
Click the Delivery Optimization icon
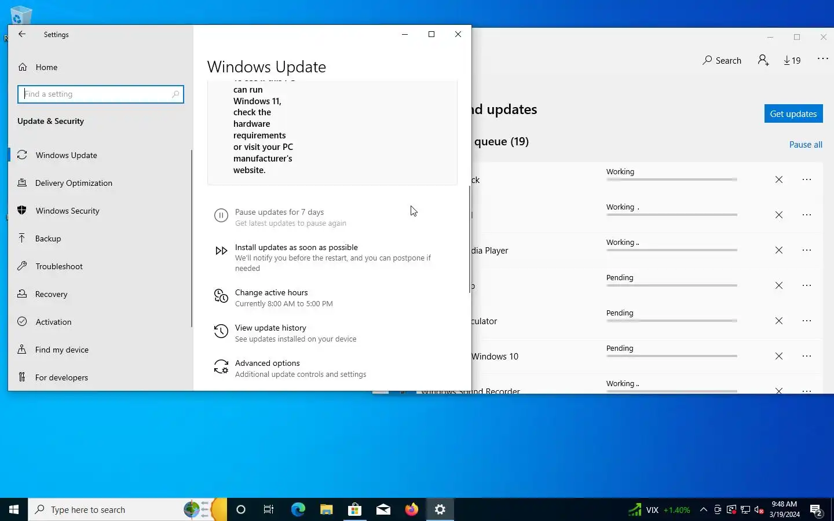22,183
